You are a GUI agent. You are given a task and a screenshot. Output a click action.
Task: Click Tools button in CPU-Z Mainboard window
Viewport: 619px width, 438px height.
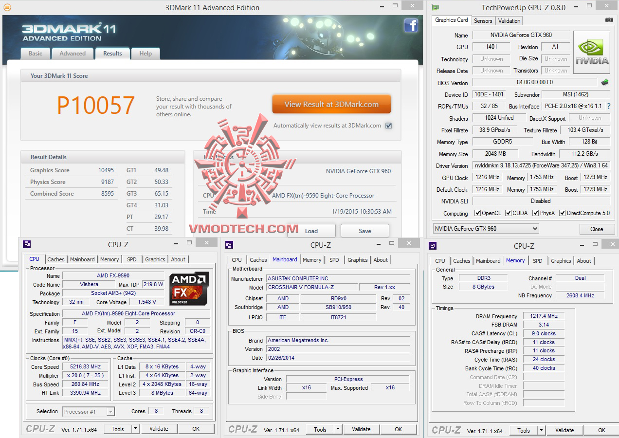[x=320, y=429]
